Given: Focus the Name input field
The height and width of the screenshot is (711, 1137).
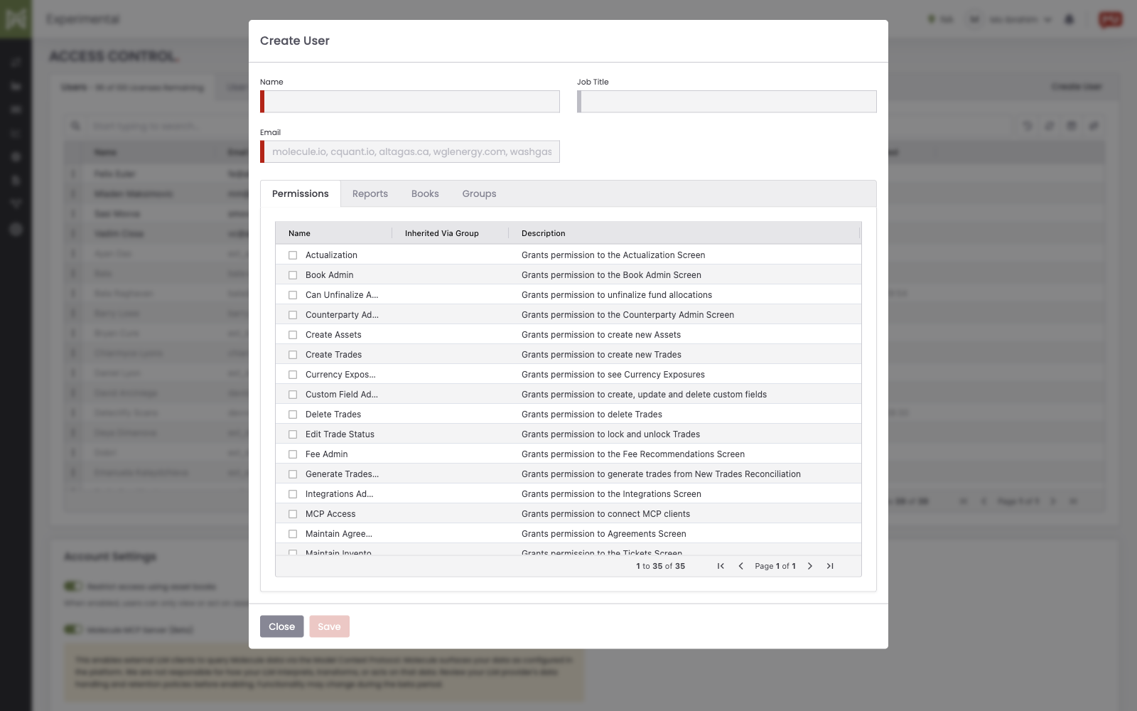Looking at the screenshot, I should 410,102.
